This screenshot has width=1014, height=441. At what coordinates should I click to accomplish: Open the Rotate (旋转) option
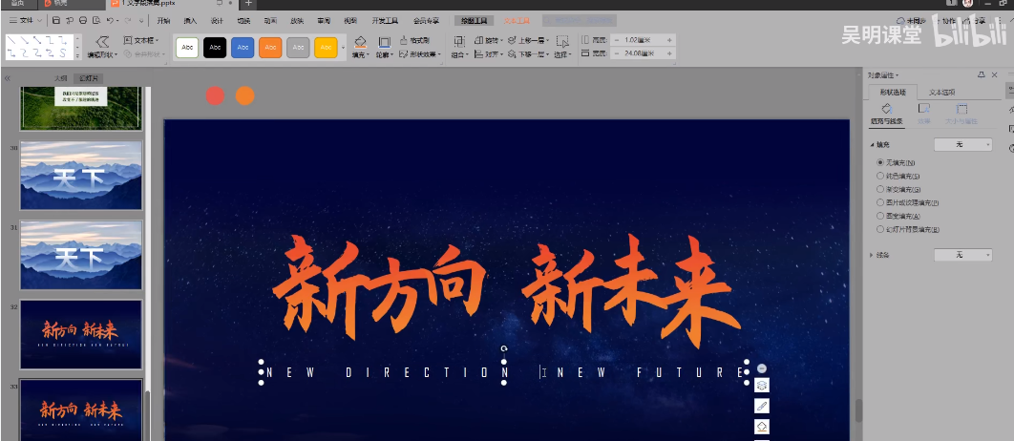click(x=488, y=40)
